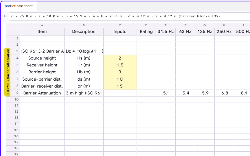250x156 pixels.
Task: Click Receiver height input cell showing 1.5
Action: [x=120, y=65]
